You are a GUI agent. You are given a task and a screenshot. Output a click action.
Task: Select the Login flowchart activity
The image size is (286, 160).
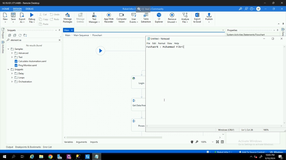pos(139,82)
